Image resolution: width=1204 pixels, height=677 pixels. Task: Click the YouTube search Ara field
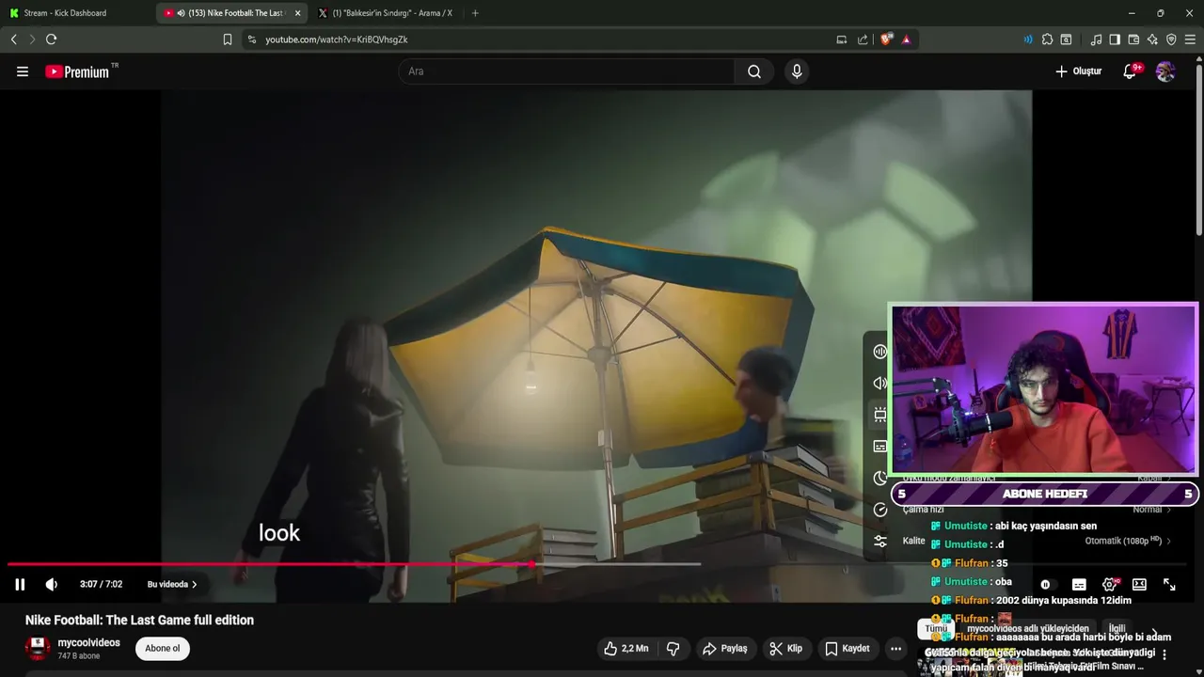coord(566,71)
